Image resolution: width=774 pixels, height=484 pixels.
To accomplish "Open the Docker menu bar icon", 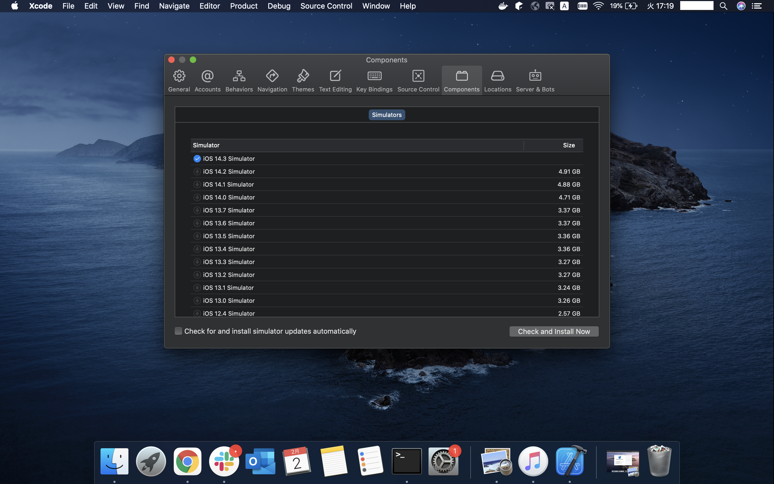I will coord(503,6).
